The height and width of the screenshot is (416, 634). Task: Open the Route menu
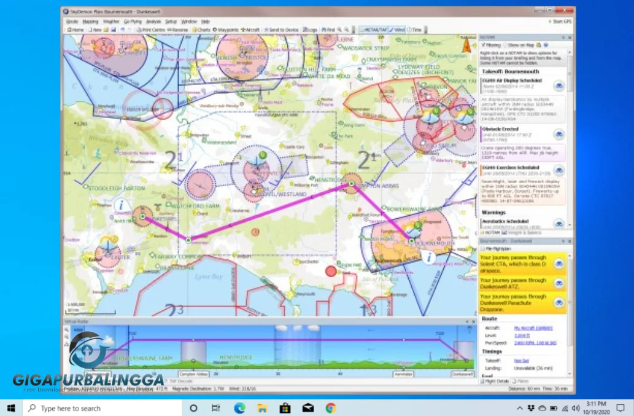point(72,22)
